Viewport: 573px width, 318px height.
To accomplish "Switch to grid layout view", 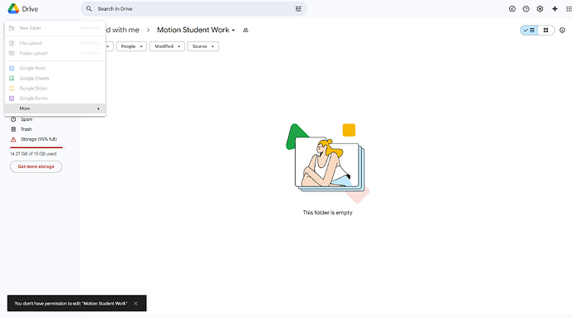I will (546, 31).
